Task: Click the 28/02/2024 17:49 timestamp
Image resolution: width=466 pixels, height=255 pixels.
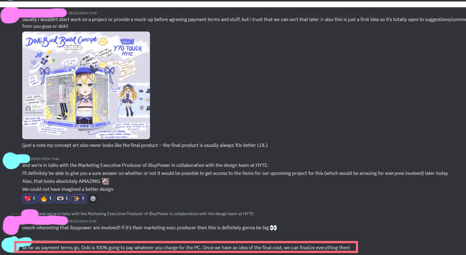Action: click(82, 221)
